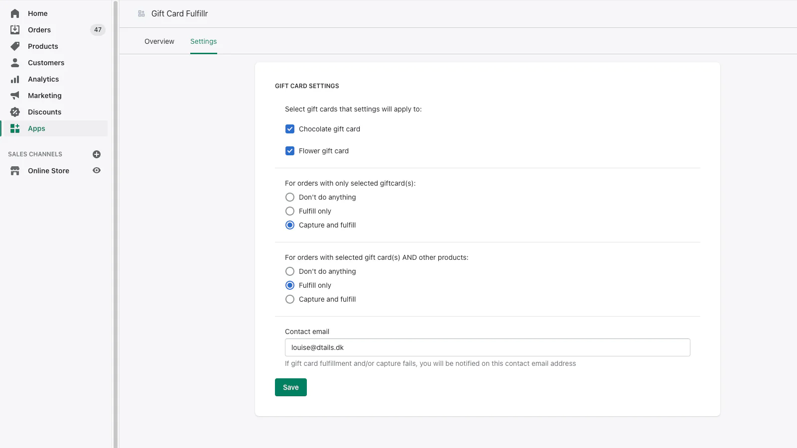
Task: Uncheck the Chocolate gift card checkbox
Action: point(290,129)
